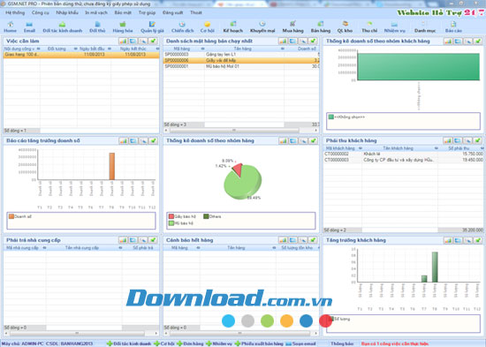Open Khuyến mại promotions toolbar icon
Image resolution: width=486 pixels, height=347 pixels.
point(262,27)
